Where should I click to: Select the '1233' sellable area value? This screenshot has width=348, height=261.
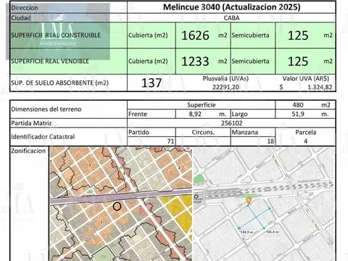pos(195,62)
